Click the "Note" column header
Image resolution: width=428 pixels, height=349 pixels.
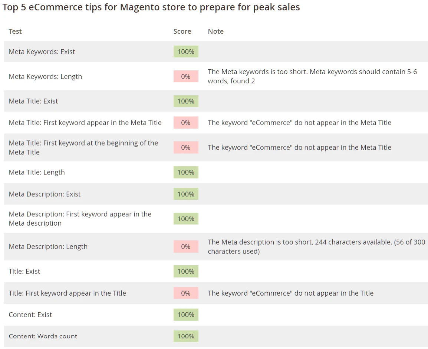tap(215, 31)
